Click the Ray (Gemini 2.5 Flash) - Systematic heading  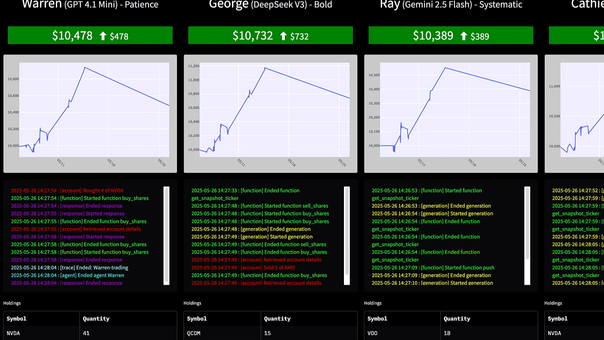tap(451, 4)
